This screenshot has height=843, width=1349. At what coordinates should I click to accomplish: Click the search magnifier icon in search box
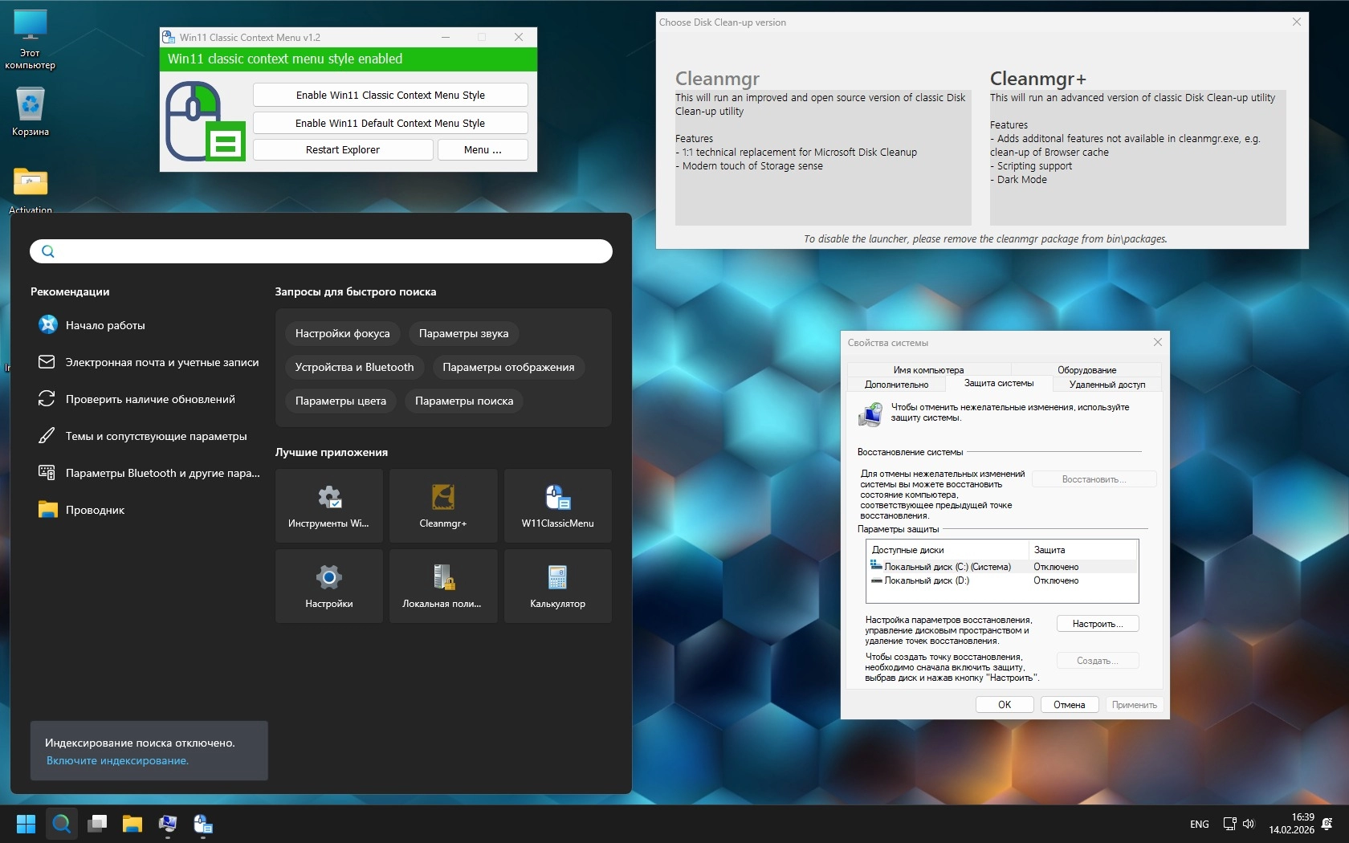(x=48, y=251)
